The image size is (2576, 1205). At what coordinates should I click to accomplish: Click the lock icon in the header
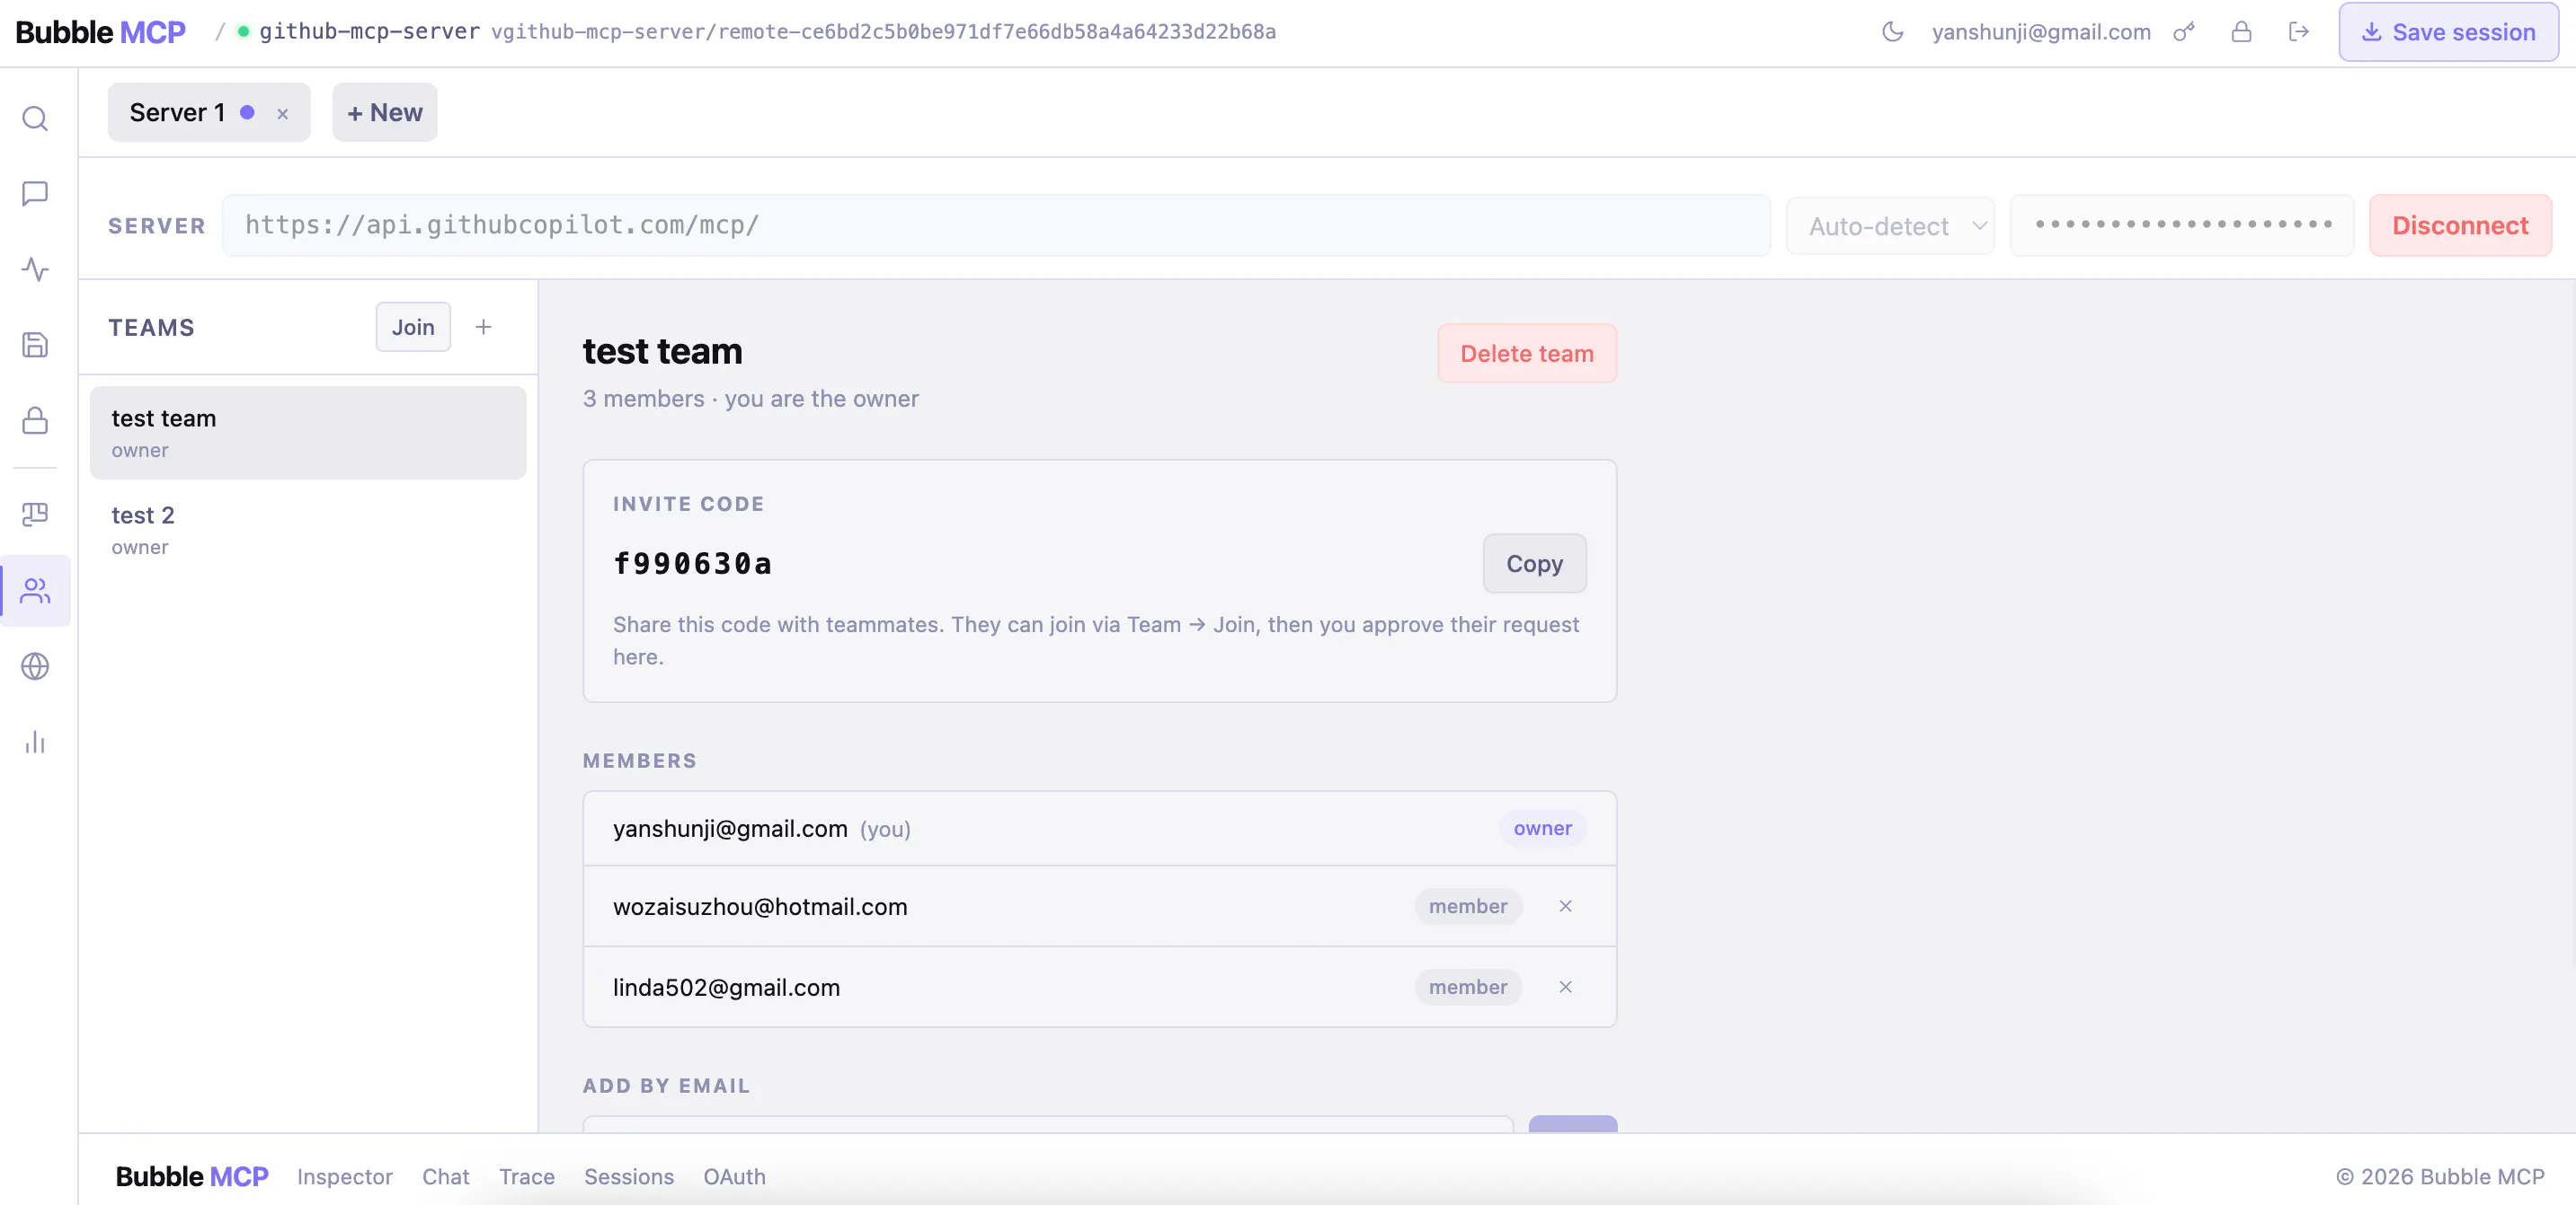pyautogui.click(x=2241, y=32)
